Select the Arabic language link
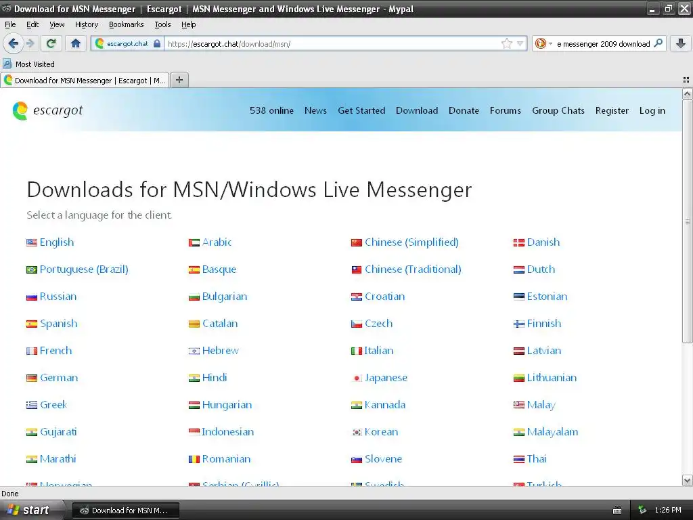Screen dimensions: 693x520 217,242
